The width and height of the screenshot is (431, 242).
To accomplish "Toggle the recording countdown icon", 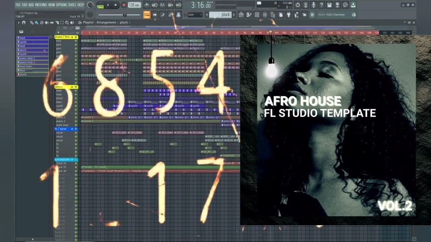I will click(x=163, y=5).
